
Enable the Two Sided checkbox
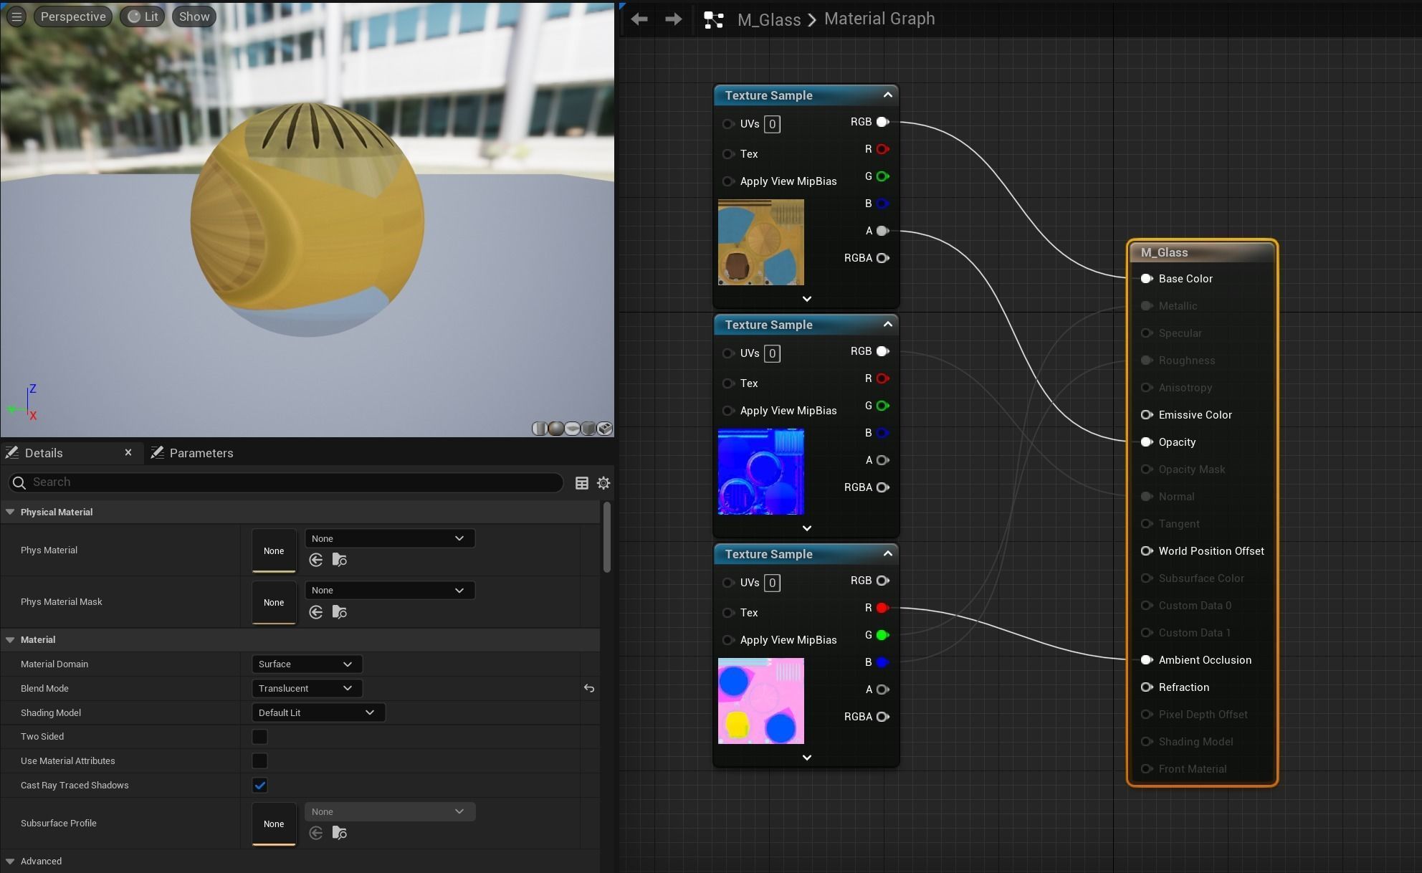pos(259,736)
